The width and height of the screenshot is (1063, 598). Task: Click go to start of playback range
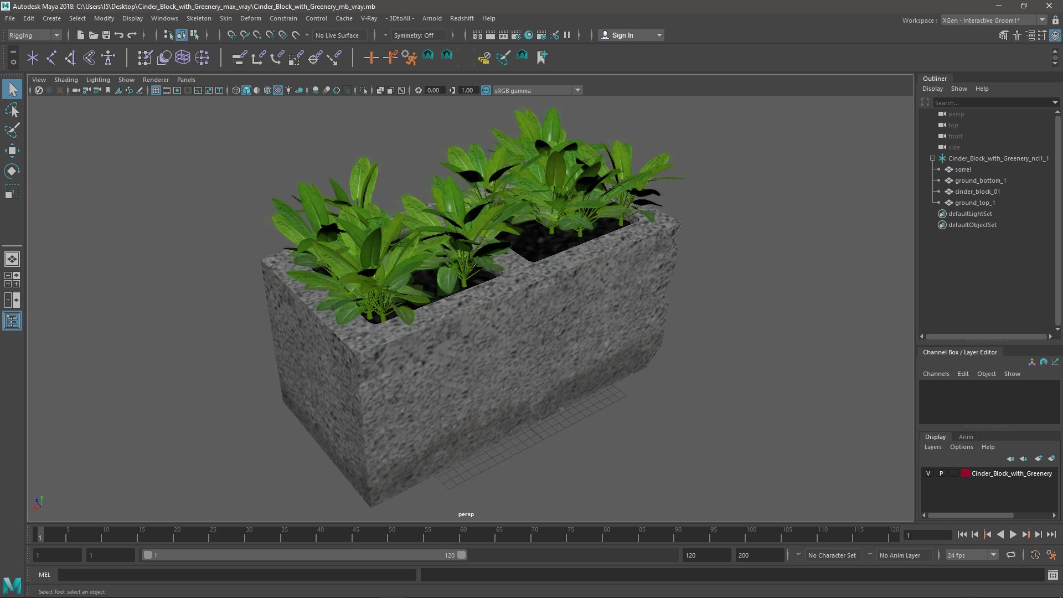(x=962, y=534)
